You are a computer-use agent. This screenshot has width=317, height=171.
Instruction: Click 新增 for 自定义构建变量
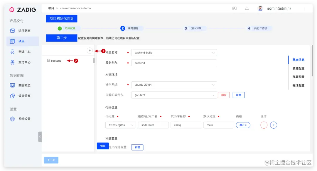point(137,147)
